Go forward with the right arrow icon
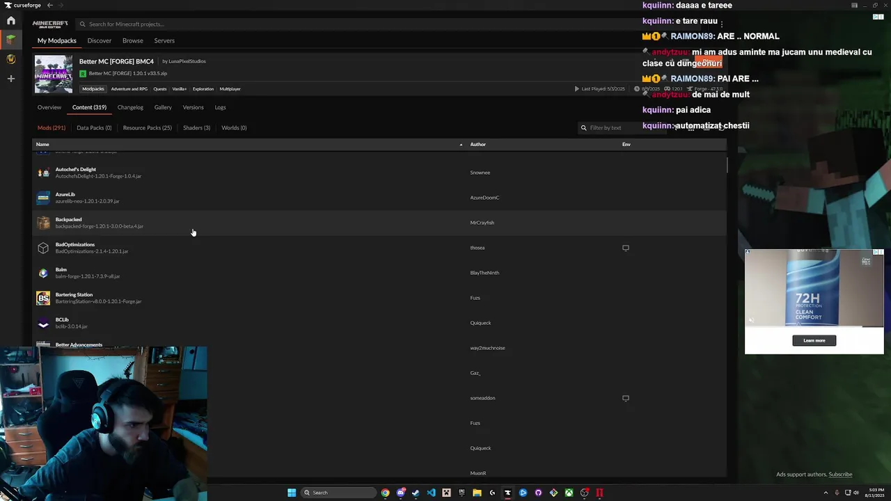Viewport: 891px width, 501px height. [60, 5]
